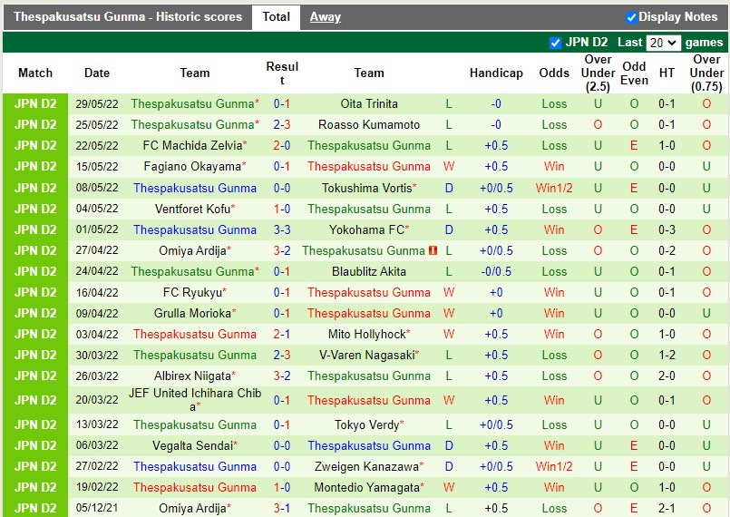Open Ventforet Kofu team link
This screenshot has width=730, height=517.
point(193,210)
